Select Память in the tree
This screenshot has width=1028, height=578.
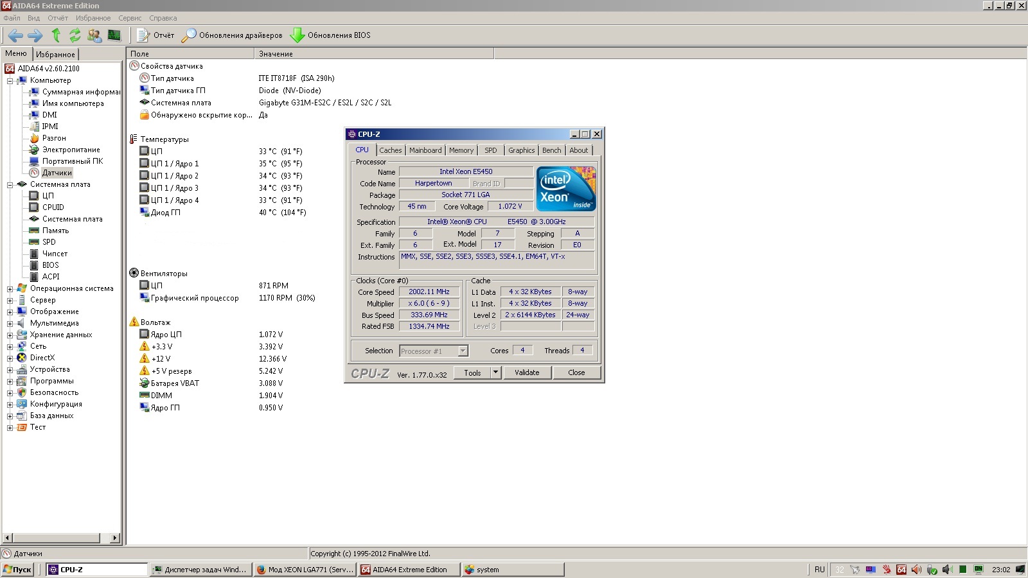coord(56,231)
